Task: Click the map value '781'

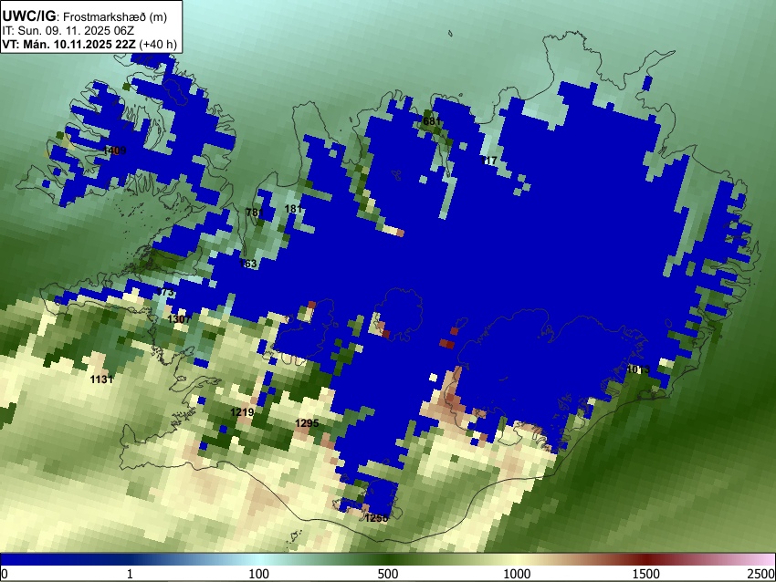Action: click(255, 213)
